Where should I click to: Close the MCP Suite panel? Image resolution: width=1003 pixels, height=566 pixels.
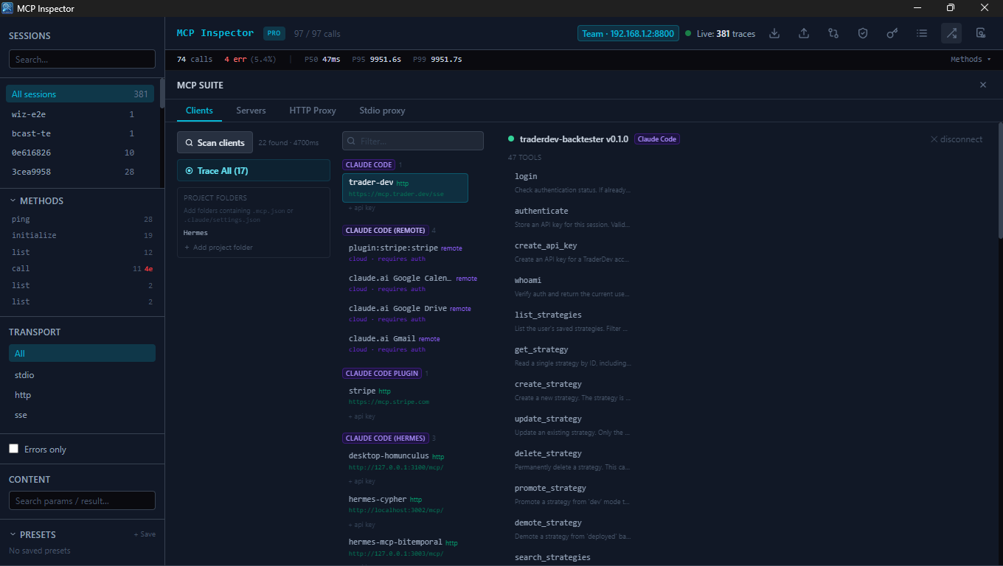coord(982,85)
